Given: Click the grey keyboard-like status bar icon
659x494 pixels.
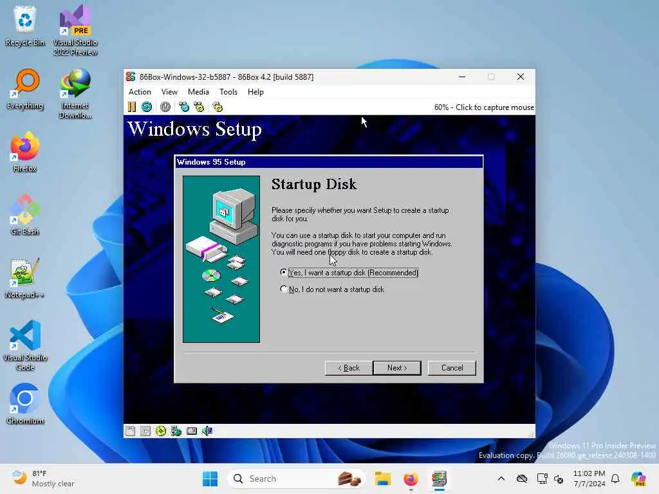Looking at the screenshot, I should coord(192,431).
